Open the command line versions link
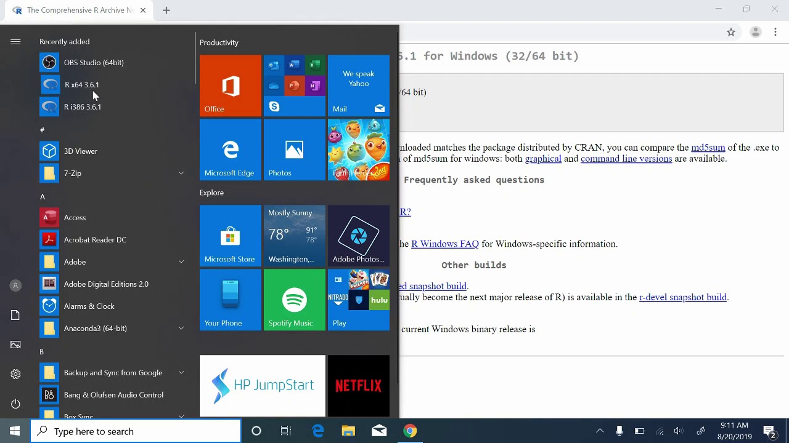The height and width of the screenshot is (443, 789). click(626, 159)
